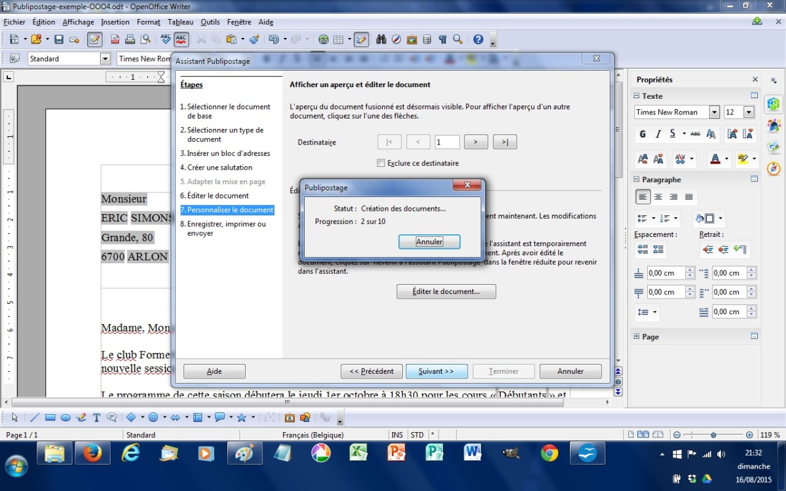The image size is (786, 491).
Task: Click the Export as PDF icon
Action: (x=115, y=39)
